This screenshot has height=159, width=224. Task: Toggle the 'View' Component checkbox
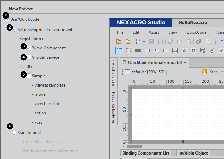29,48
